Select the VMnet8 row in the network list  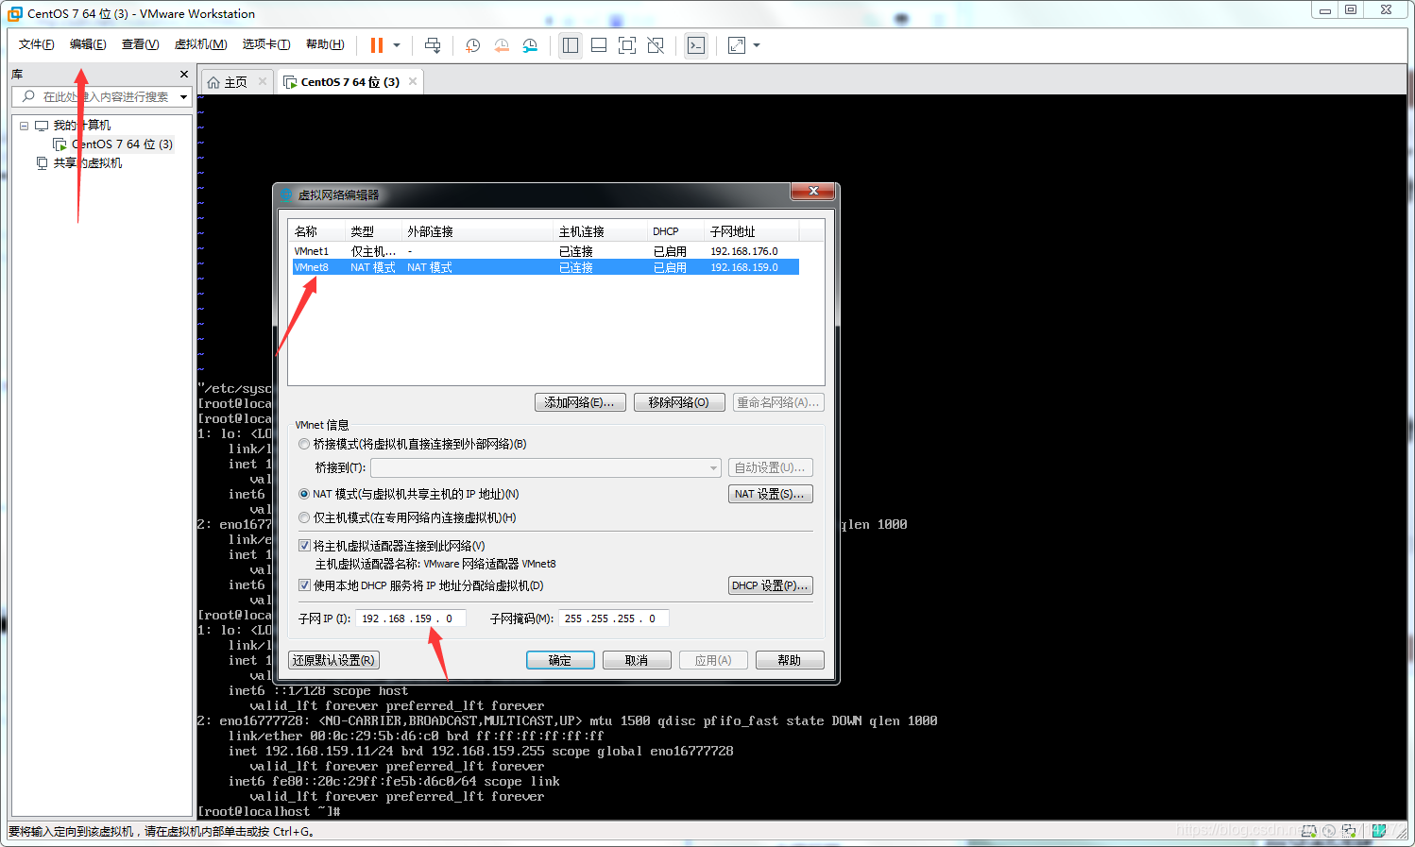point(544,267)
